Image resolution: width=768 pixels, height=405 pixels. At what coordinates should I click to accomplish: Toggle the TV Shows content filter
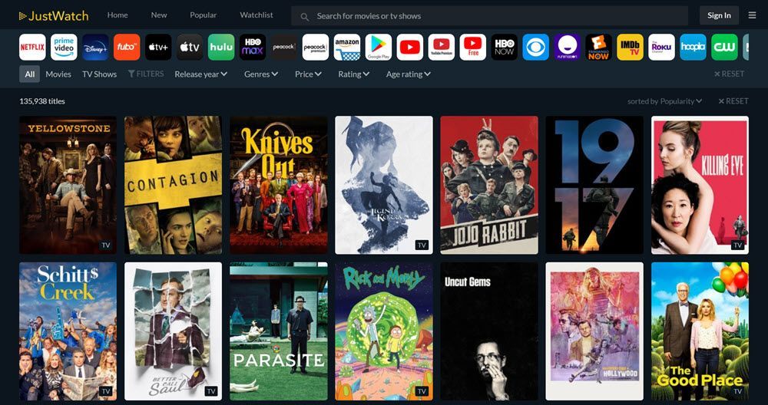coord(99,74)
